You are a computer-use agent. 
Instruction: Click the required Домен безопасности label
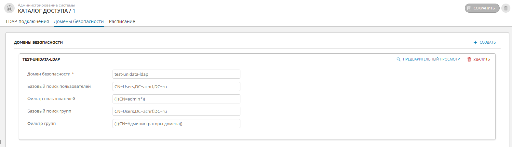[x=49, y=74]
